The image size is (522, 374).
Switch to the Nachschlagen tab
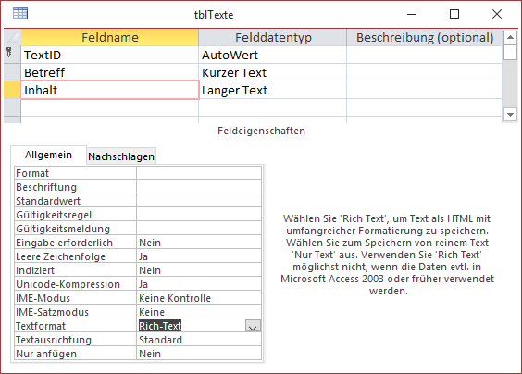(x=121, y=156)
